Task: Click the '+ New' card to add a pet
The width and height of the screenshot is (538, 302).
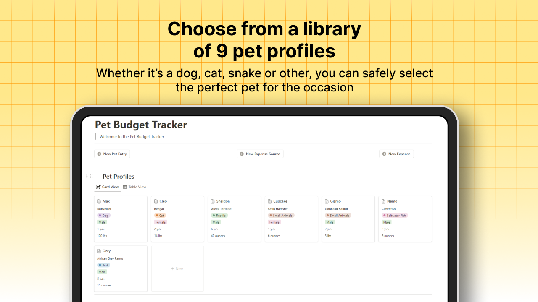Action: (177, 268)
